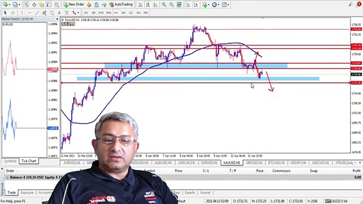Open the search magnifier in top-right
The width and height of the screenshot is (363, 204).
coord(351,5)
